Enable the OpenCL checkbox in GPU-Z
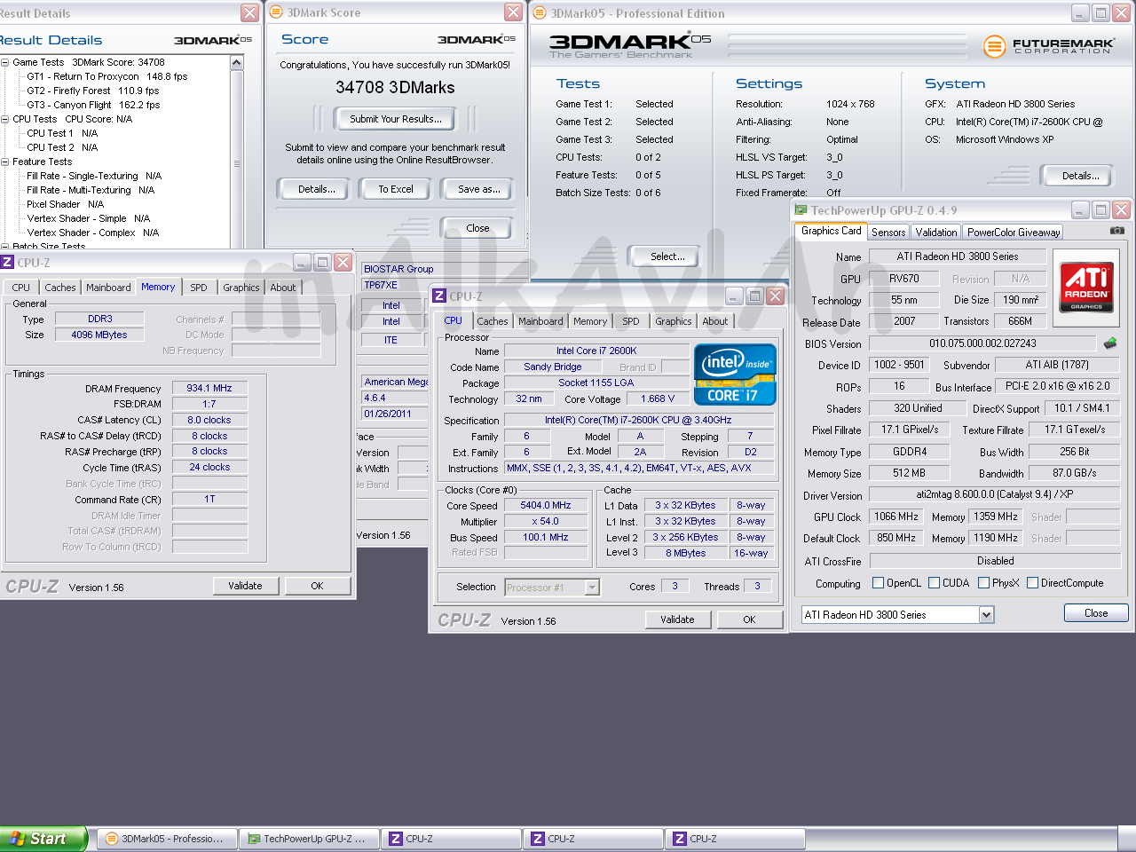Image resolution: width=1136 pixels, height=852 pixels. click(878, 583)
